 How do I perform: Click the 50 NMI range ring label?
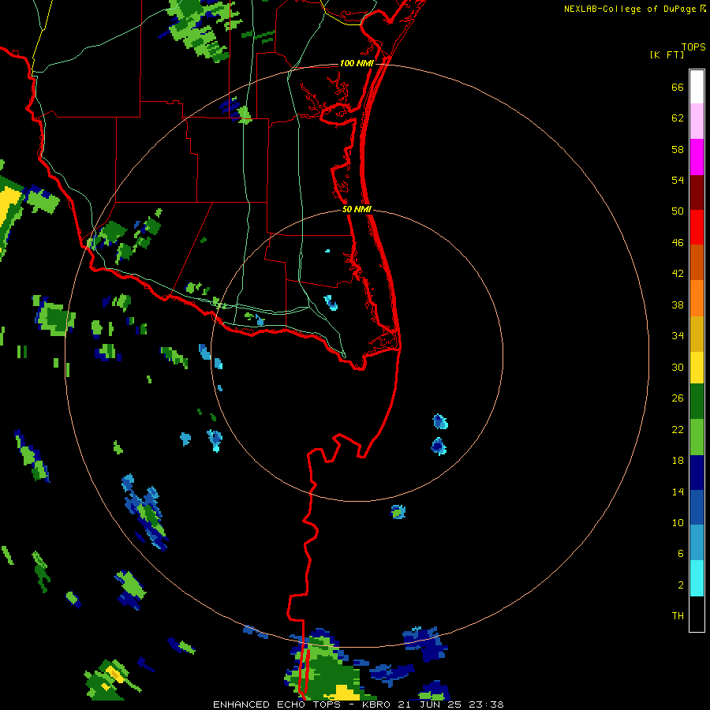pyautogui.click(x=357, y=209)
